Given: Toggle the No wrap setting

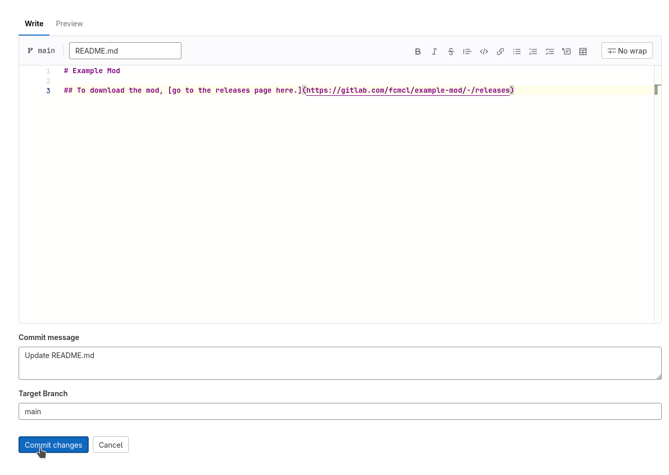Looking at the screenshot, I should 627,51.
